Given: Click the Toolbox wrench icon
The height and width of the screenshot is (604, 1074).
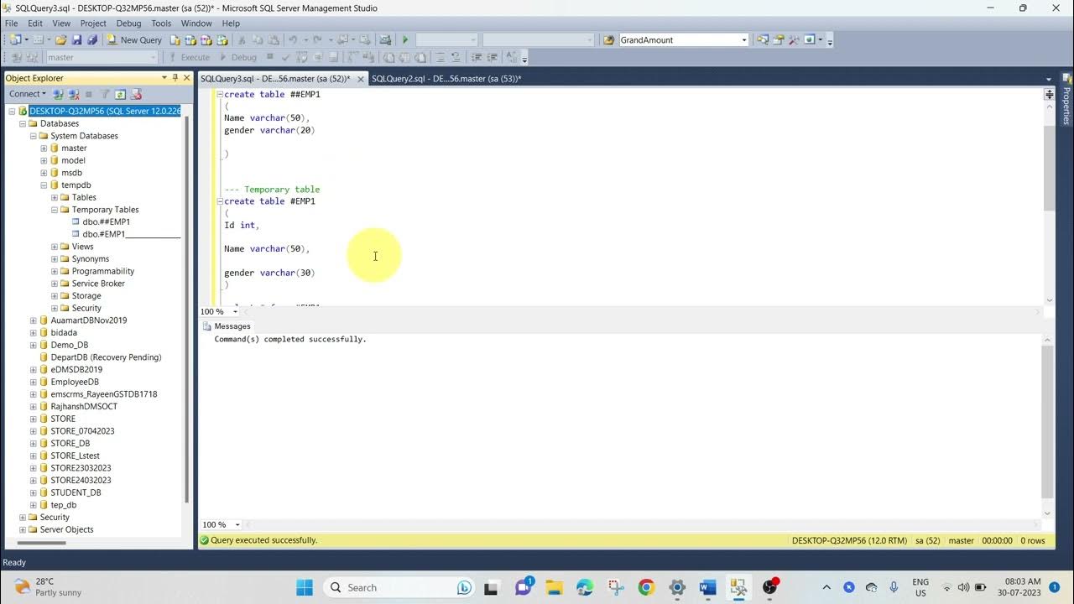Looking at the screenshot, I should tap(793, 39).
